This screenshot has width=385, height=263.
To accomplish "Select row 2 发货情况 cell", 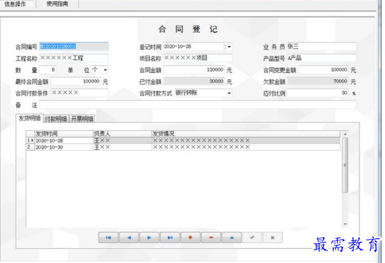I will click(x=246, y=147).
